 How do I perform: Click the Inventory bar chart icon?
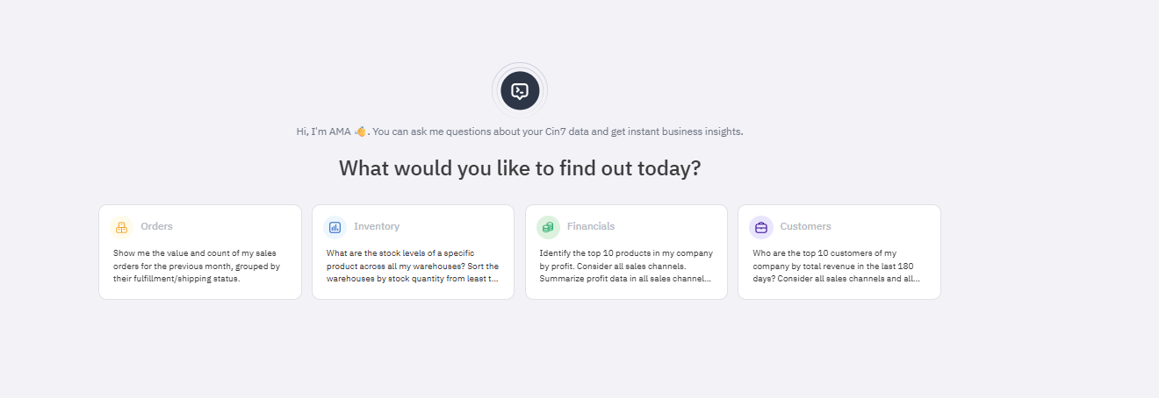[x=335, y=227]
